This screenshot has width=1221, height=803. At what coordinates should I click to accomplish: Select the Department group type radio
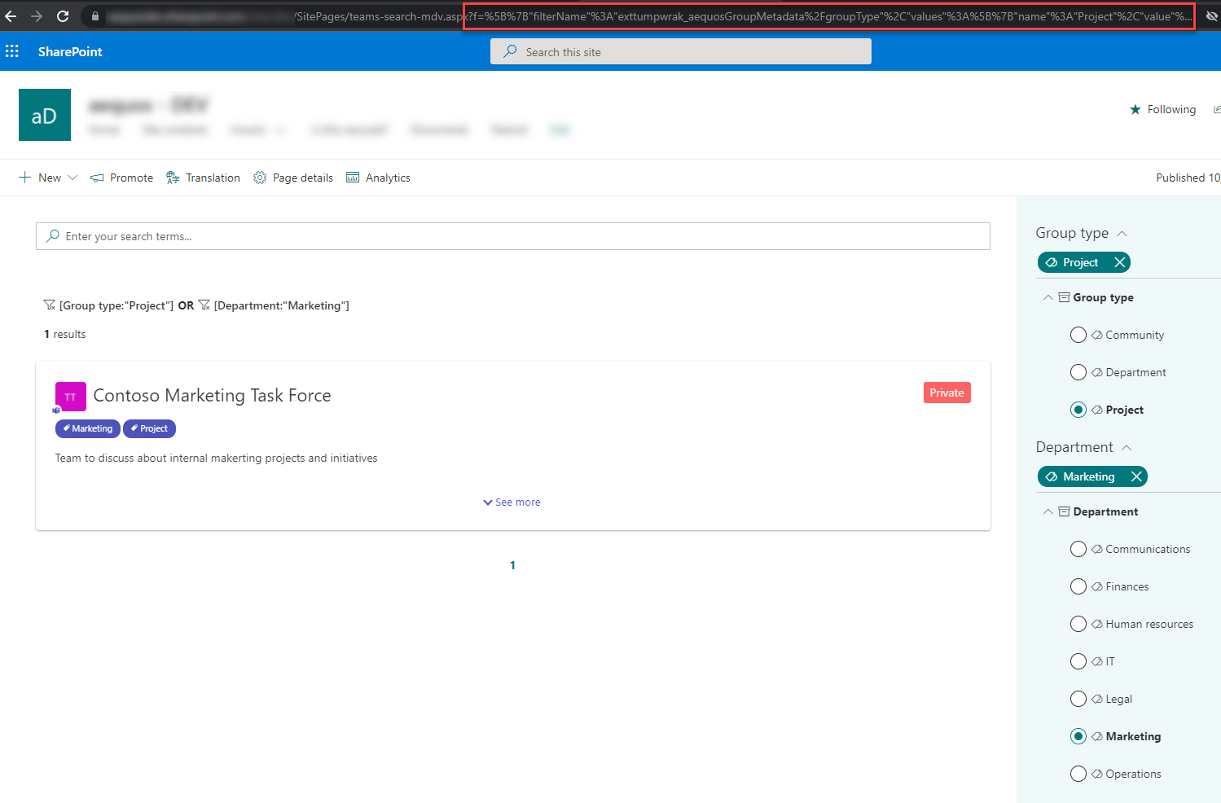click(x=1078, y=372)
